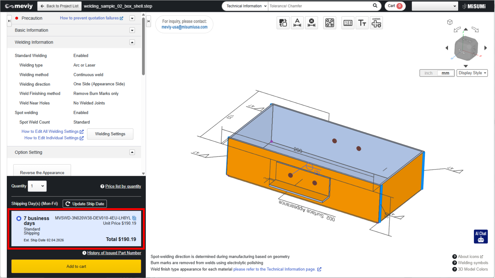Viewport: 495px width, 278px height.
Task: Collapse the Welding Information section
Action: (x=132, y=42)
